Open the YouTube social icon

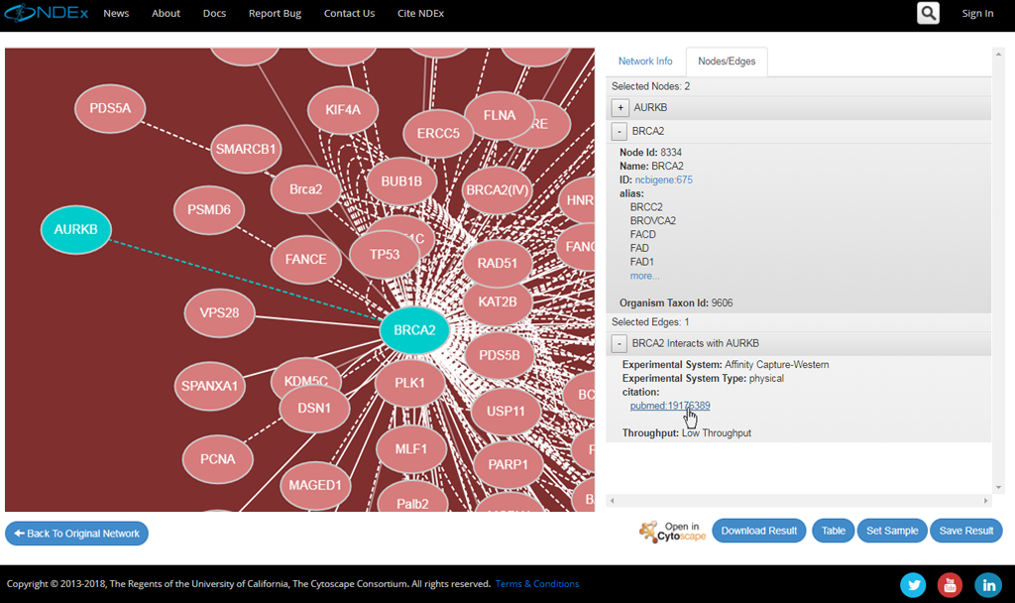click(951, 585)
